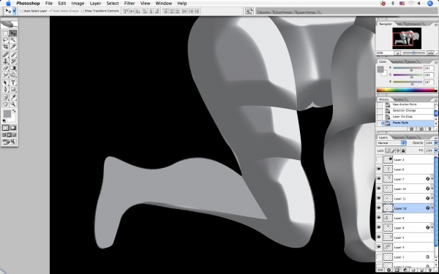439x274 pixels.
Task: Switch to Quick Mask mode
Action: click(x=13, y=128)
